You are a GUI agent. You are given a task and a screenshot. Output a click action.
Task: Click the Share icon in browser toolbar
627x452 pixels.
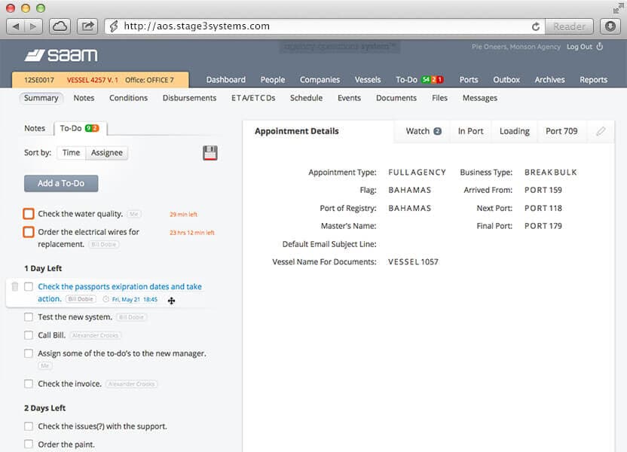[87, 26]
